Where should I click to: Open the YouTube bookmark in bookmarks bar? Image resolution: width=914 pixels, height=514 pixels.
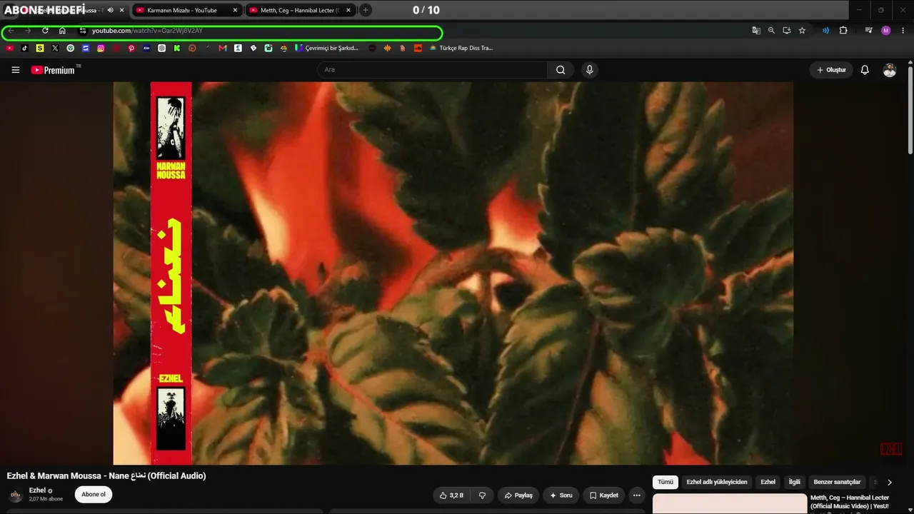(9, 49)
